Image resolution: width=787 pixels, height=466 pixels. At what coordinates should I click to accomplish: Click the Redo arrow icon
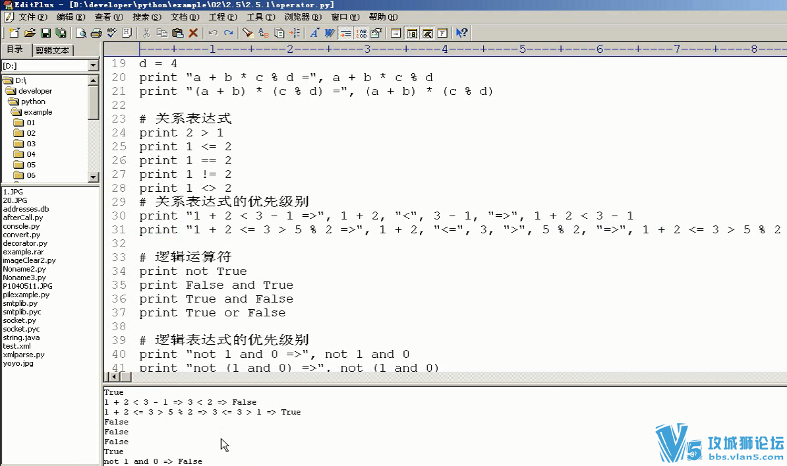coord(228,33)
